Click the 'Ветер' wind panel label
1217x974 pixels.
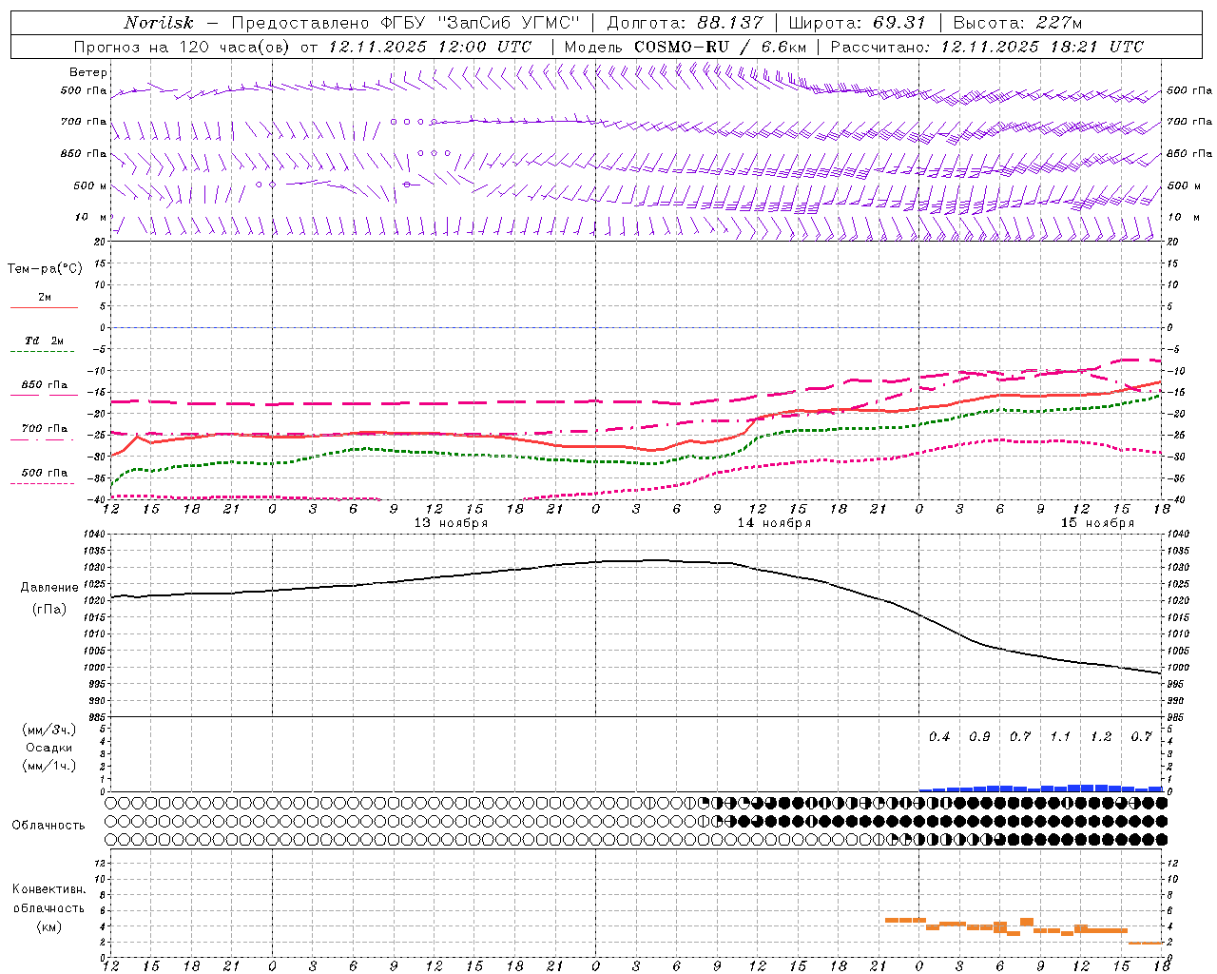tap(88, 72)
